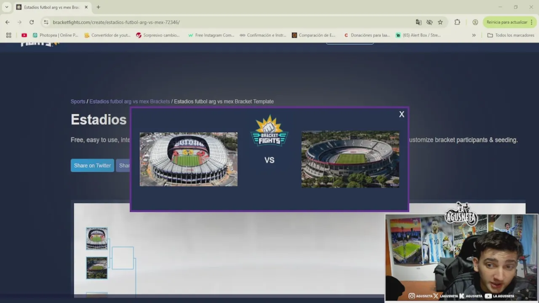Close the VS matchup popup

coord(402,114)
